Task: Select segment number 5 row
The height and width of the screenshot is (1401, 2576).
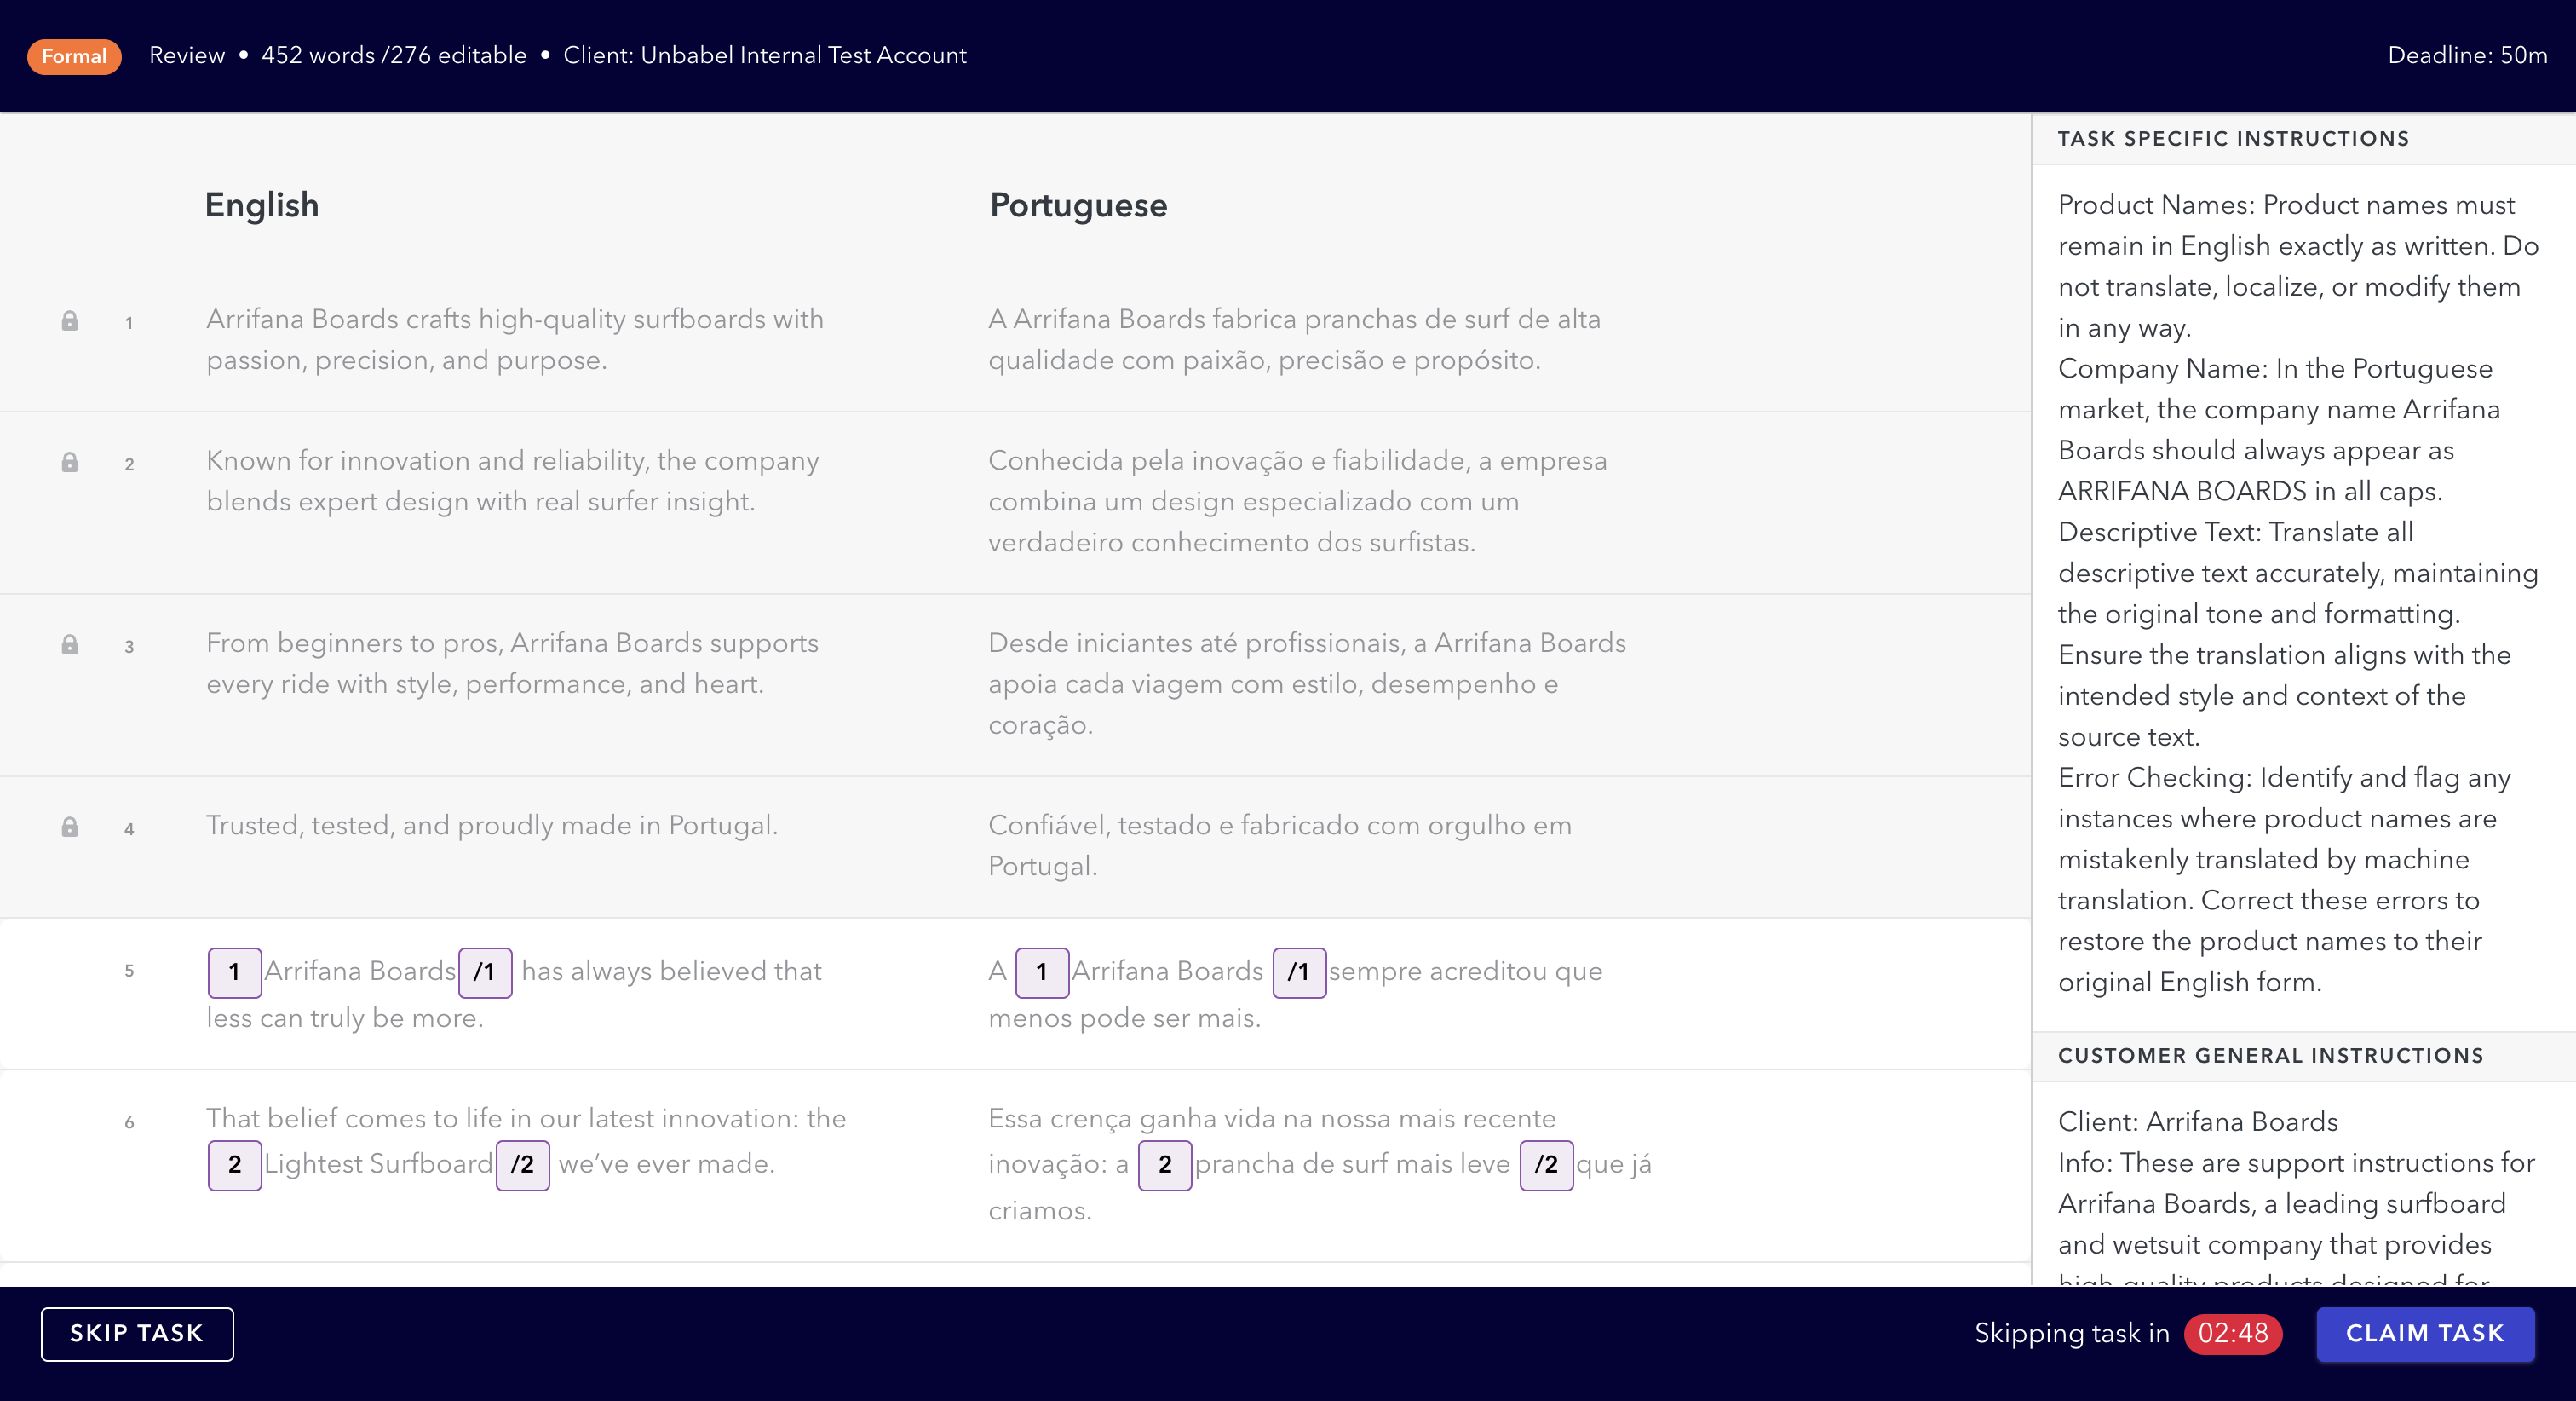Action: pos(1014,993)
